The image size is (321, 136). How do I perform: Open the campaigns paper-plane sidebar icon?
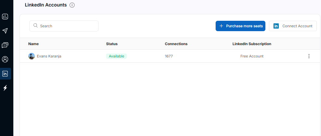(5, 31)
